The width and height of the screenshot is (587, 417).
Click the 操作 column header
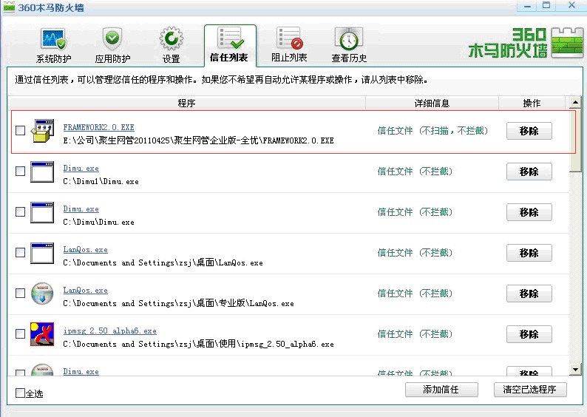(x=532, y=103)
